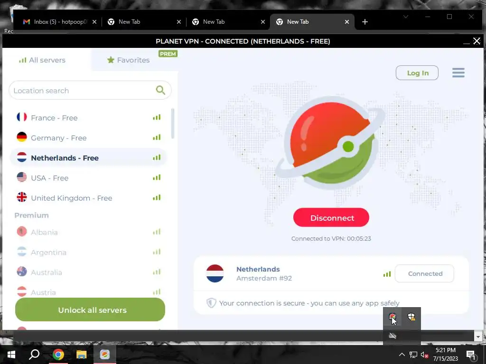Select United Kingdom - Free server
Viewport: 486px width, 364px height.
coord(88,198)
